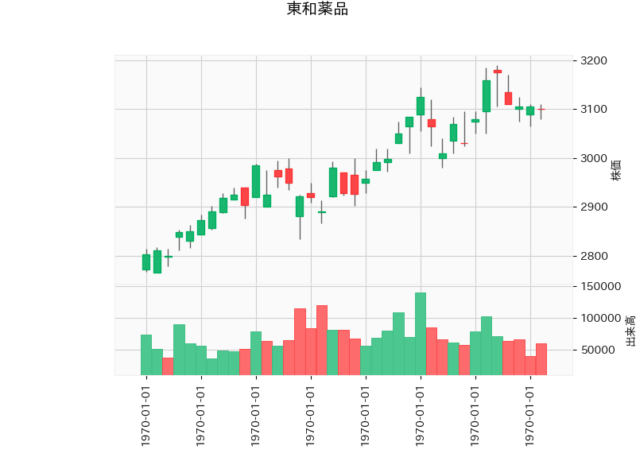Click the 2900 price tick label
The image size is (636, 457).
coord(594,207)
